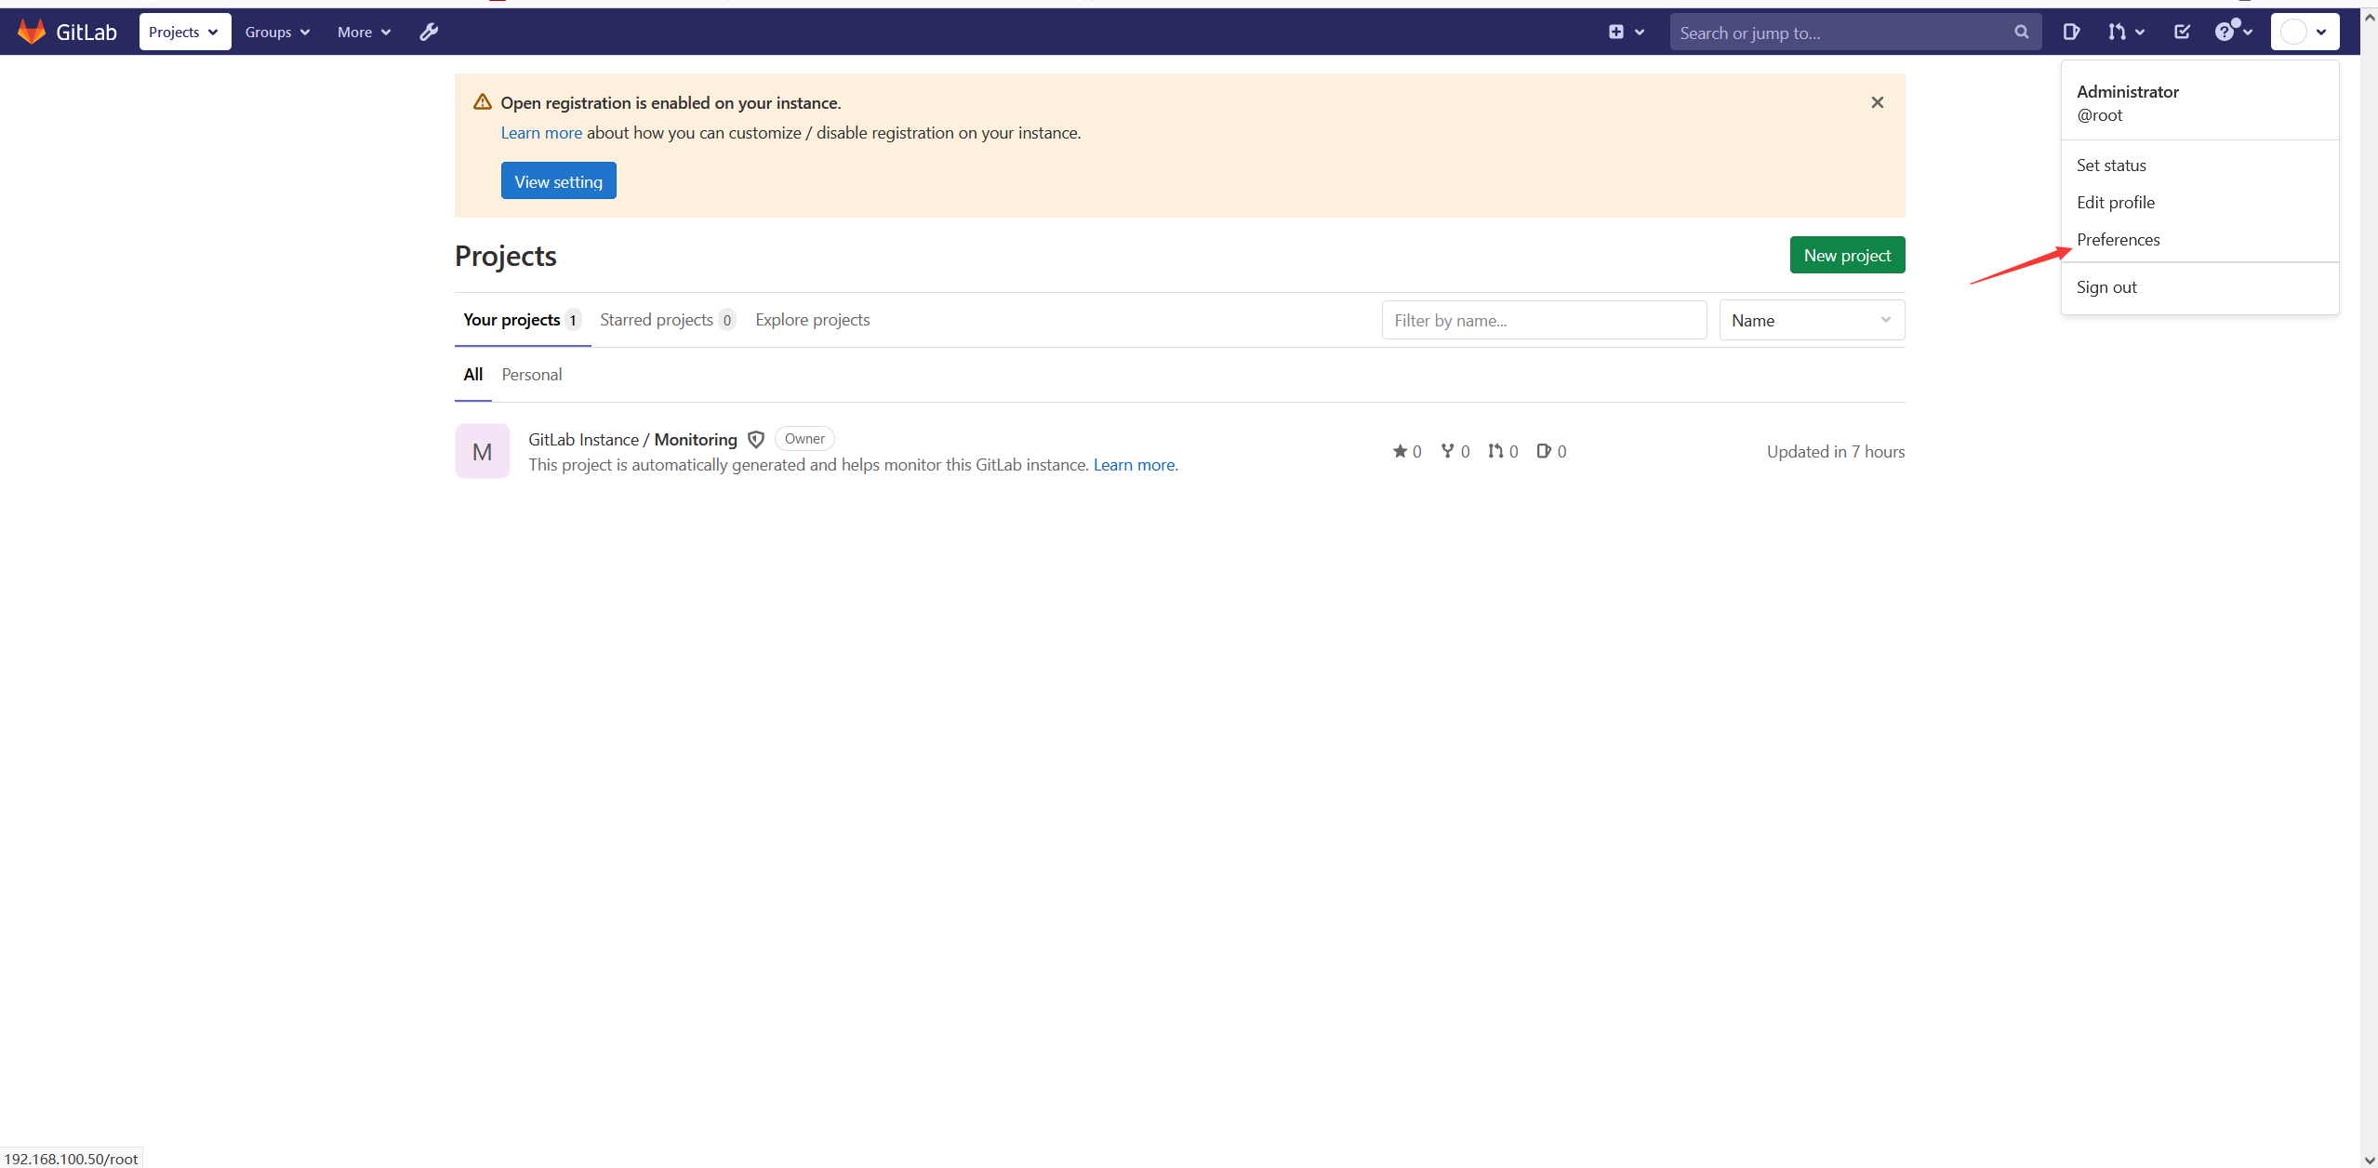Click Administrator name in user menu
Image resolution: width=2378 pixels, height=1168 pixels.
click(2127, 91)
